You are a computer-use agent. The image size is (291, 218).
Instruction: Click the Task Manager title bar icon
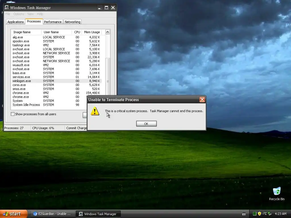coord(7,7)
